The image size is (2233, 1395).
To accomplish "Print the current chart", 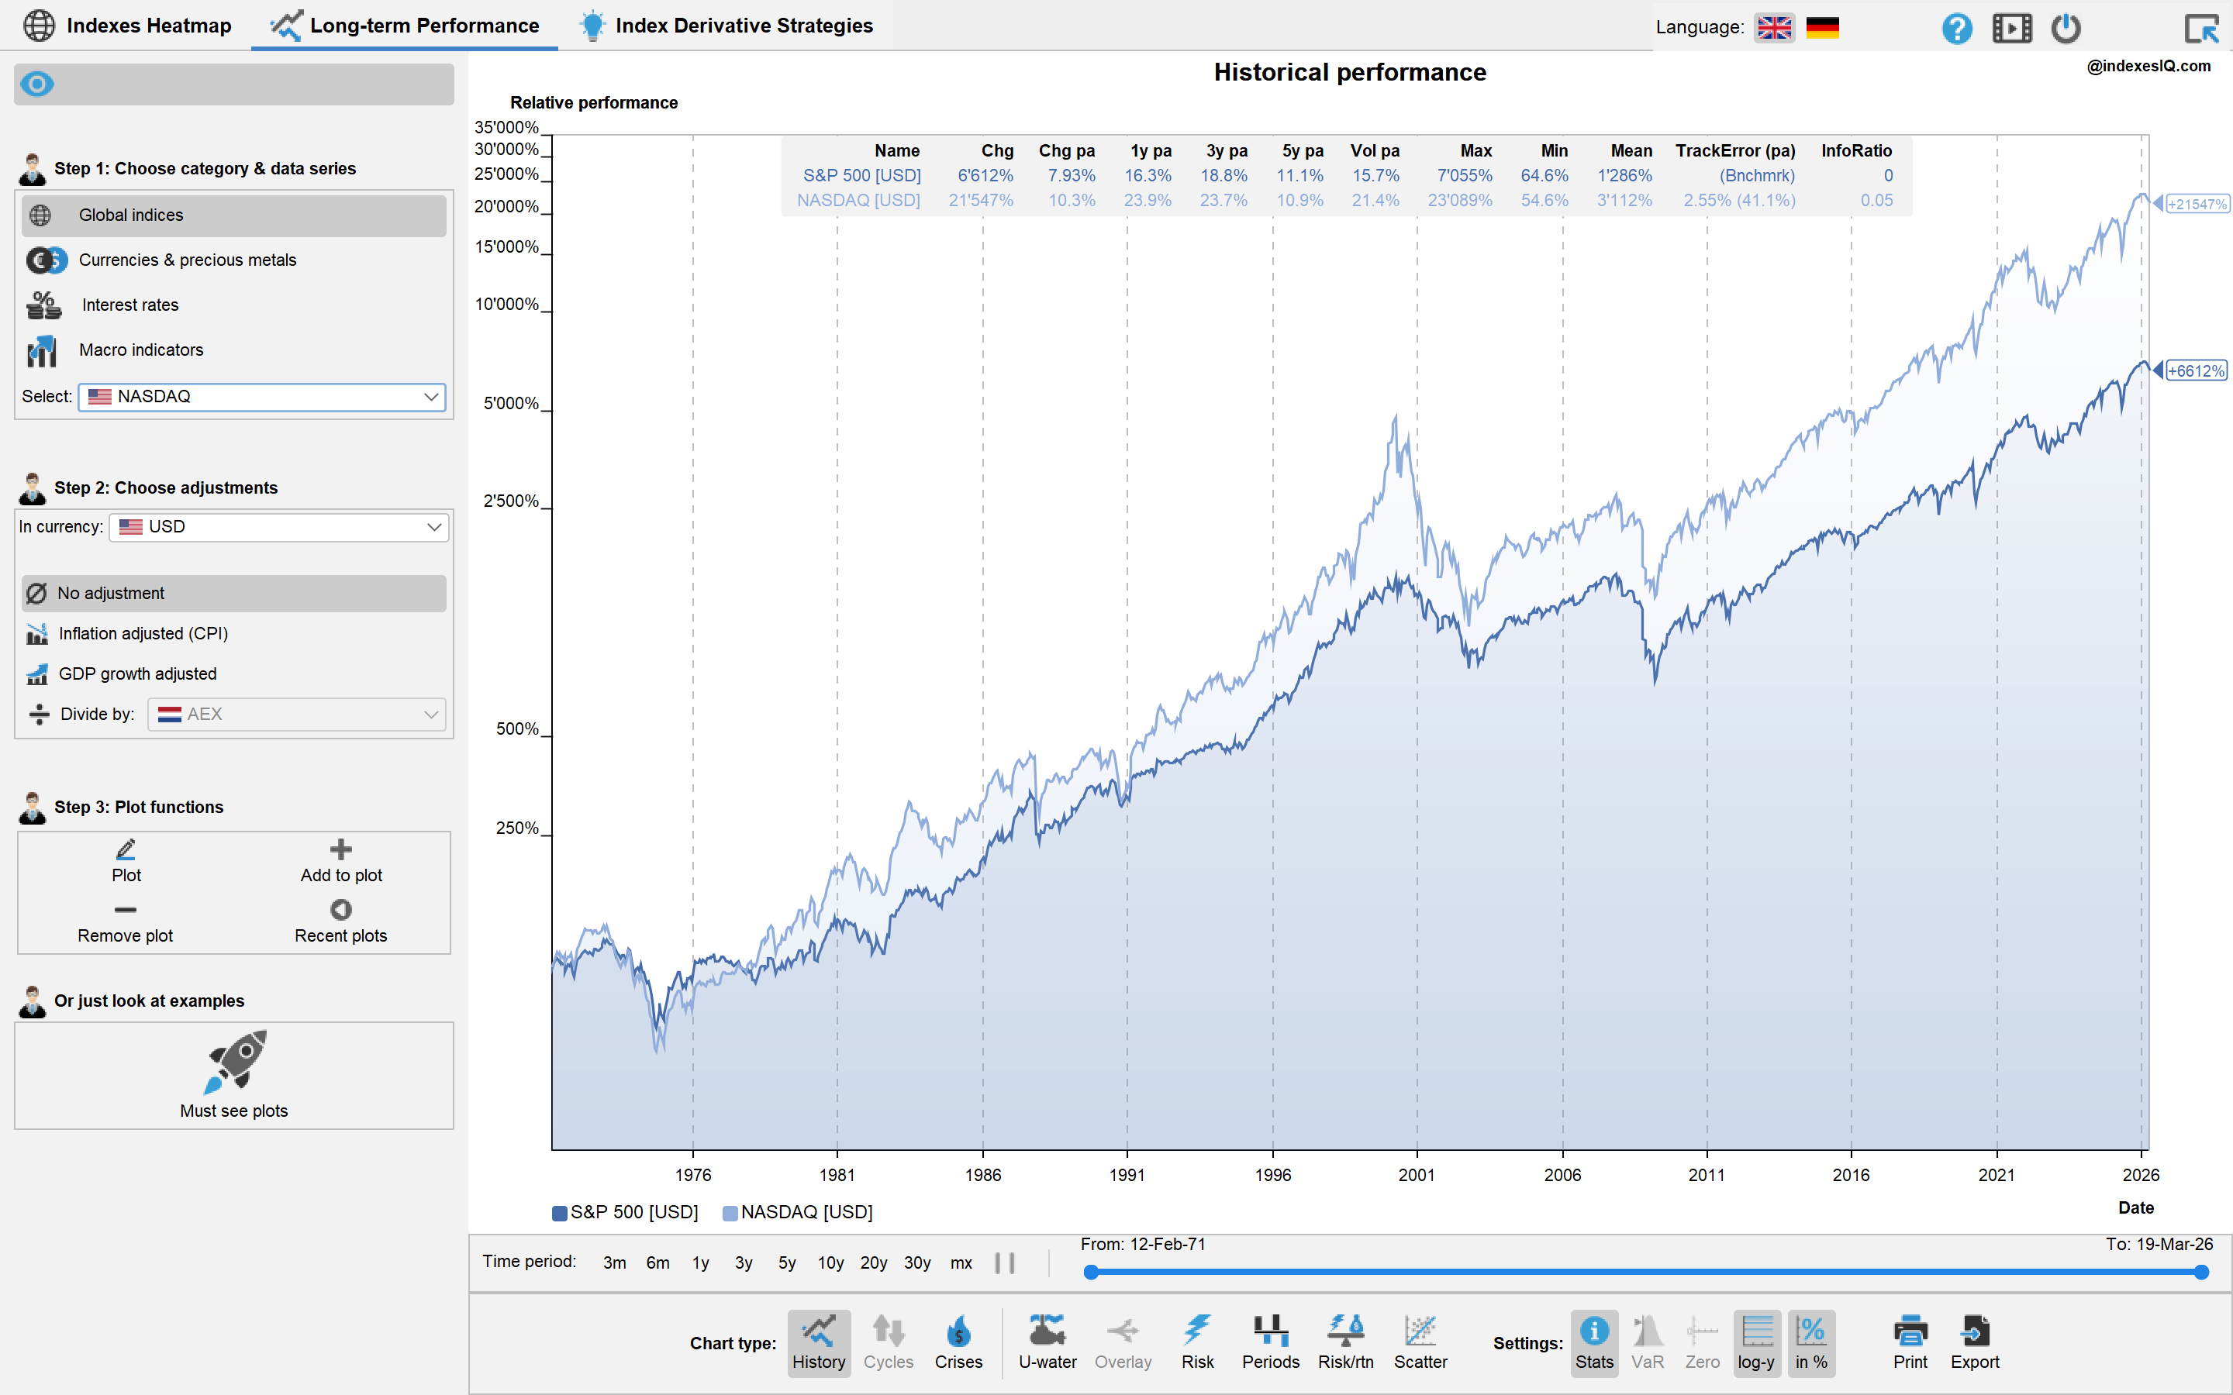I will 1910,1342.
